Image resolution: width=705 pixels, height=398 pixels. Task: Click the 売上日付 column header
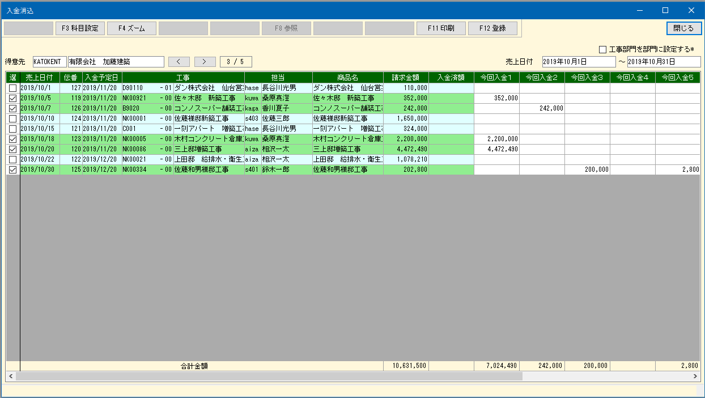click(x=40, y=78)
